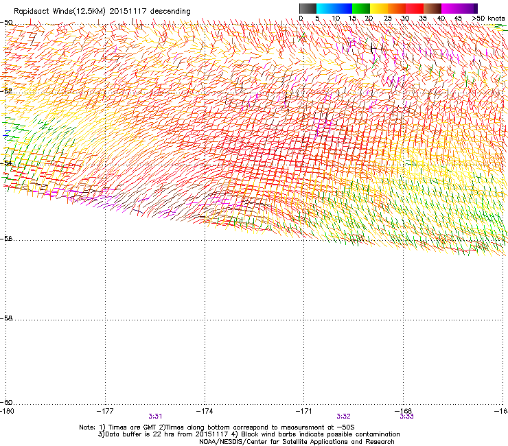Click the -171 longitude axis label
The image size is (508, 446).
(304, 411)
